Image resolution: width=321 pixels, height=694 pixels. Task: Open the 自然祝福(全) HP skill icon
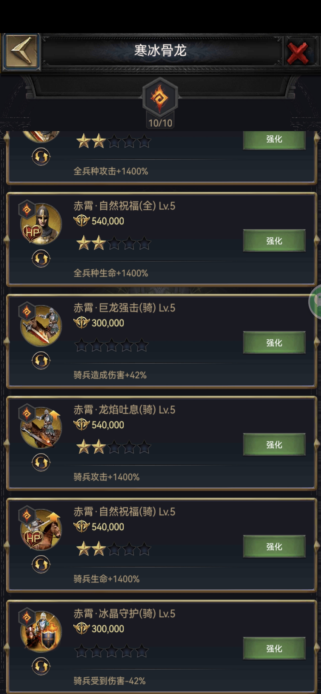click(x=41, y=223)
